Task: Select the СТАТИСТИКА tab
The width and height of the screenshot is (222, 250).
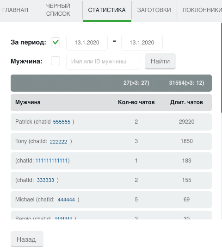Action: pyautogui.click(x=107, y=10)
